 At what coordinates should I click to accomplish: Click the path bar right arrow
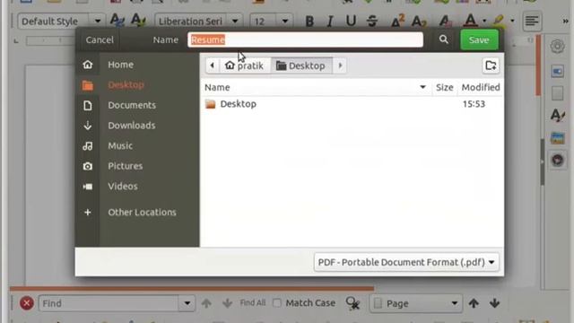[340, 65]
